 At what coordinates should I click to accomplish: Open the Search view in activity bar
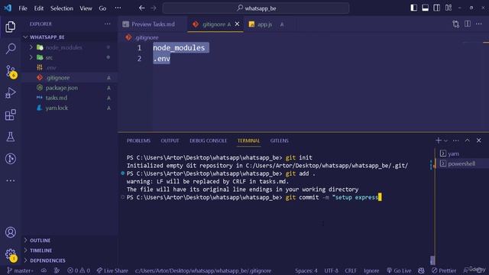(x=10, y=49)
